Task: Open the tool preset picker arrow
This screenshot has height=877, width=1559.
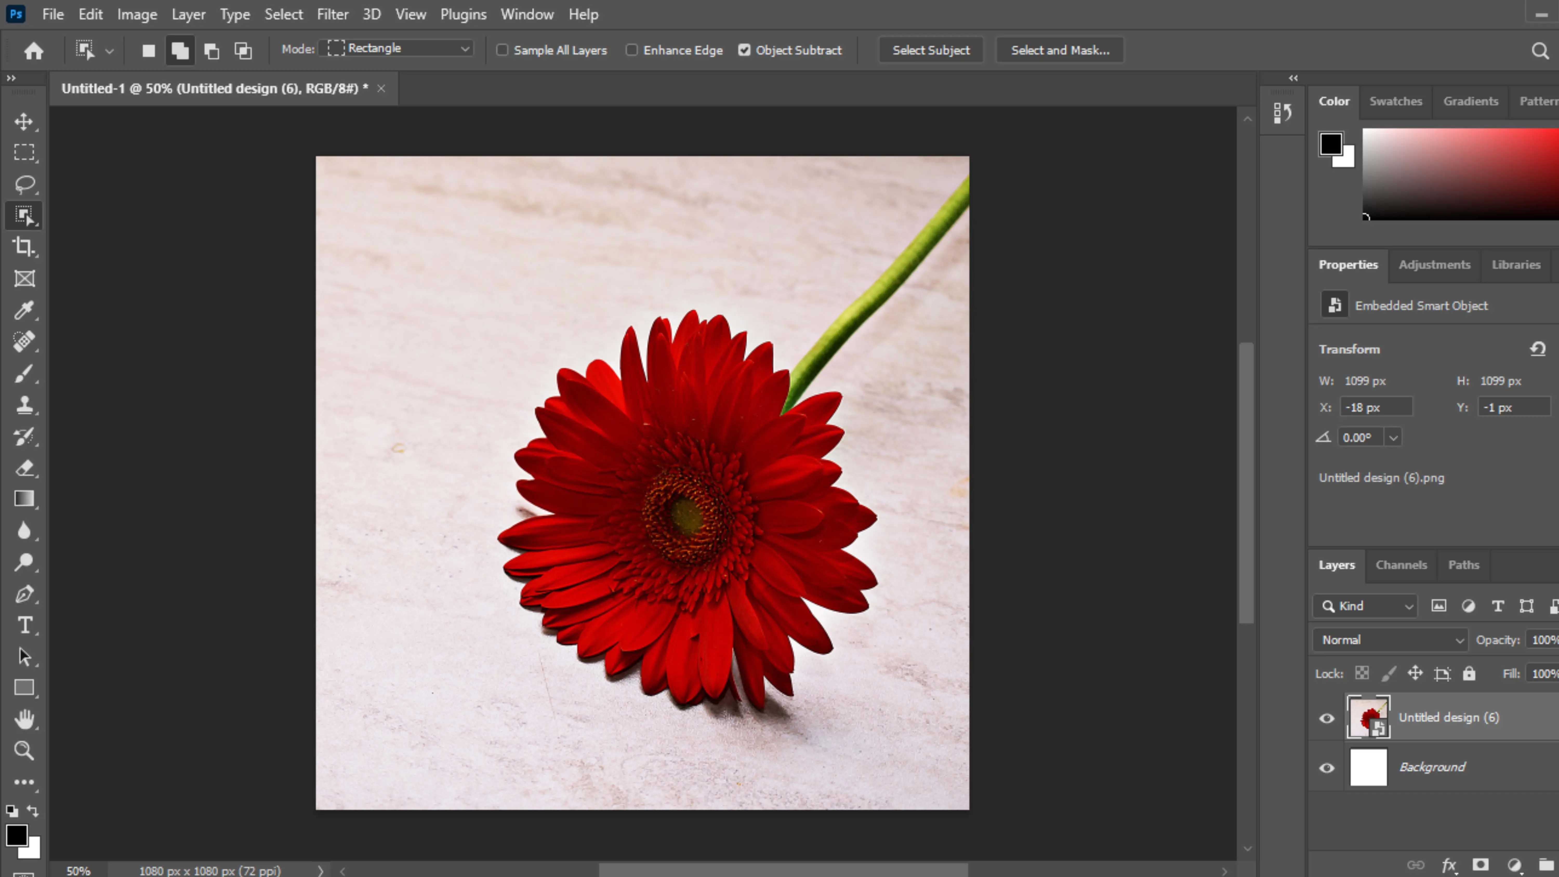Action: (x=110, y=51)
